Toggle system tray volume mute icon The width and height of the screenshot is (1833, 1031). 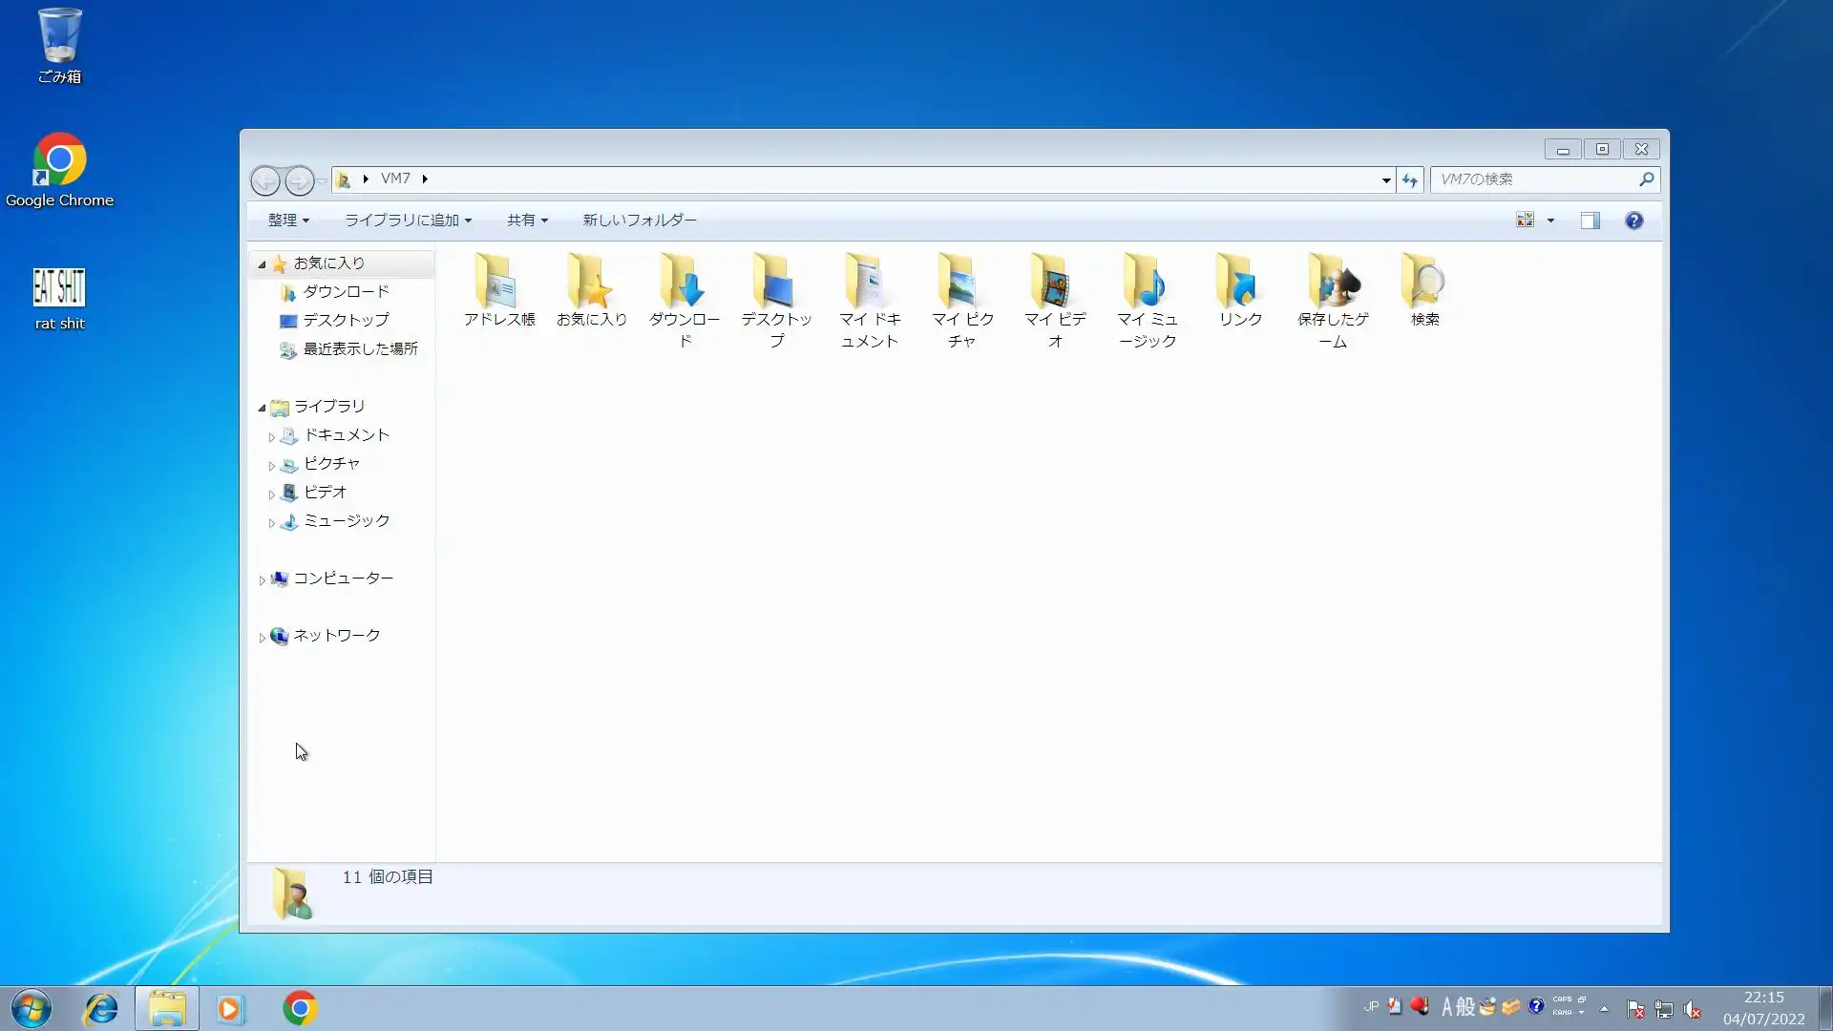(x=1693, y=1009)
